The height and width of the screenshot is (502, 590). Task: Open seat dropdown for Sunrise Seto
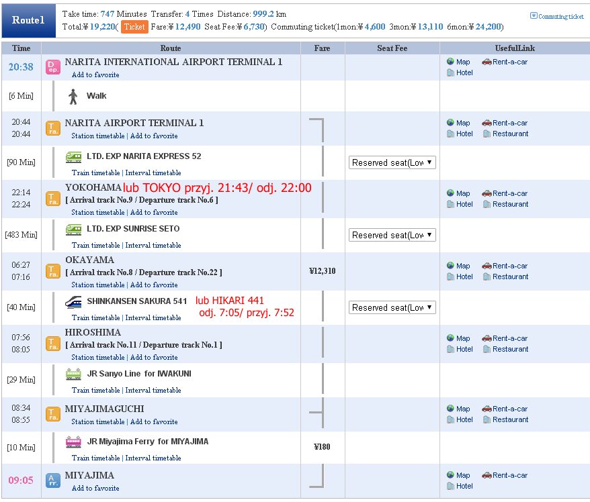click(392, 235)
